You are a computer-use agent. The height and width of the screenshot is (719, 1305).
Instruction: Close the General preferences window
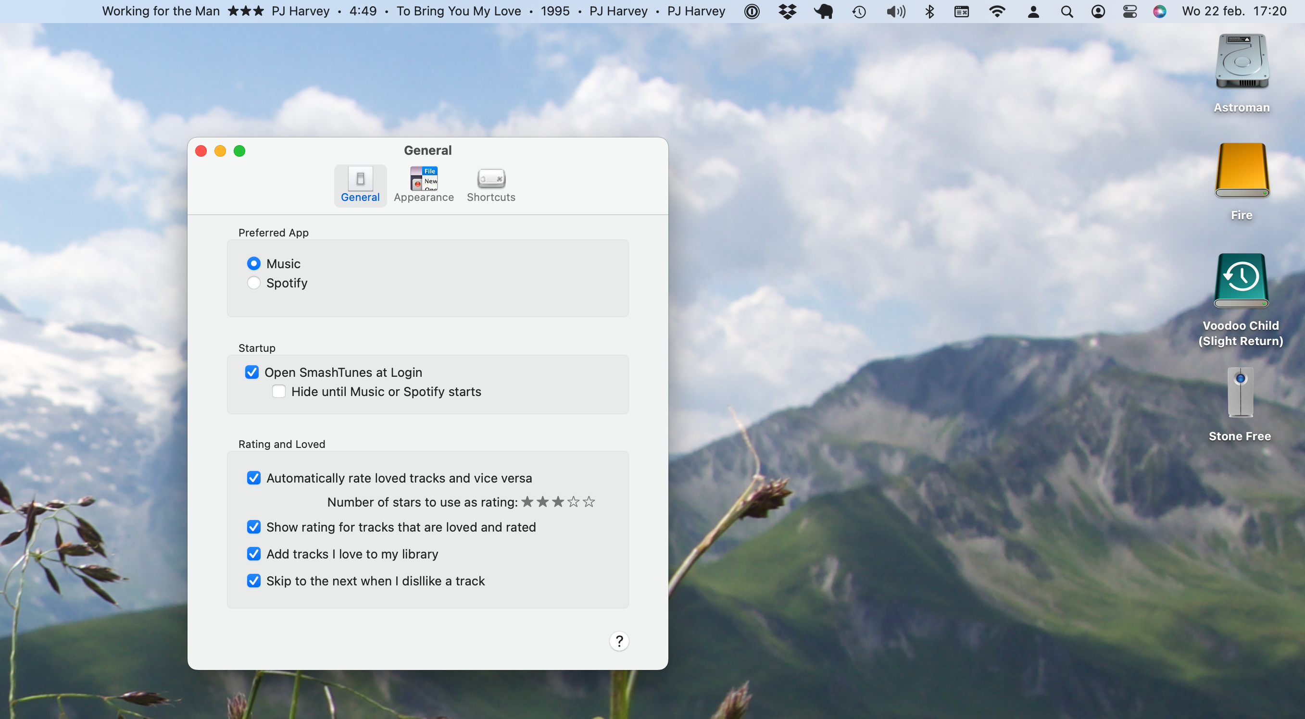[x=201, y=151]
